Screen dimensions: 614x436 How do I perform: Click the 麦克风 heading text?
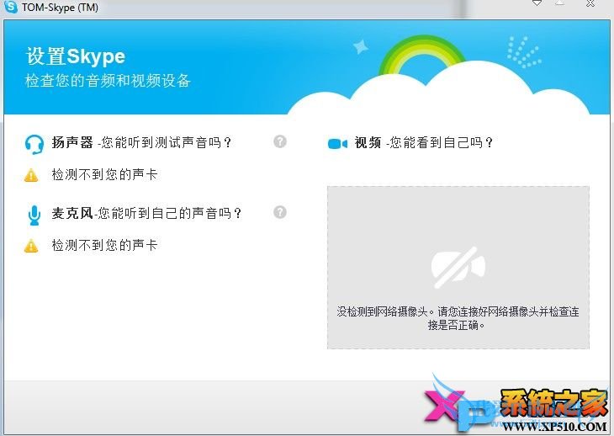[x=72, y=213]
